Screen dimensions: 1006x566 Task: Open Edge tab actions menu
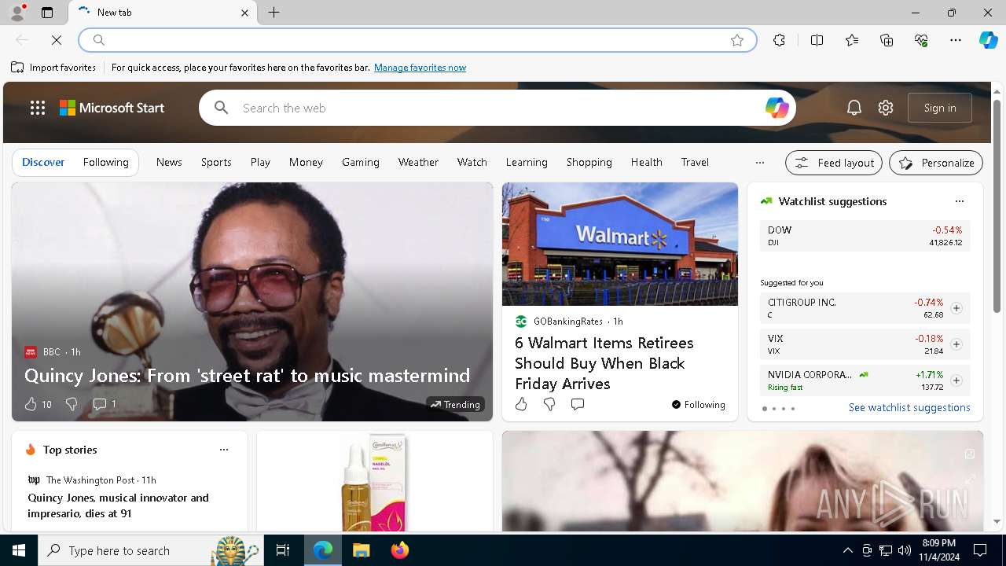[x=47, y=13]
